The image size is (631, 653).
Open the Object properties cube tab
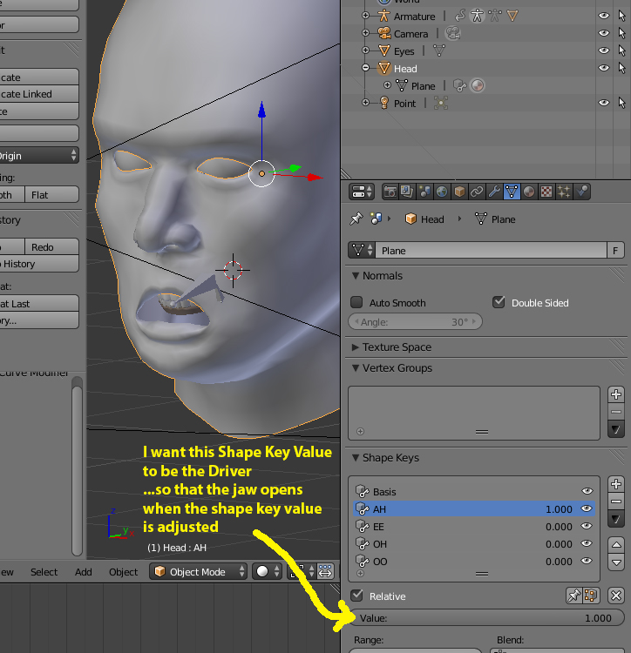click(459, 192)
